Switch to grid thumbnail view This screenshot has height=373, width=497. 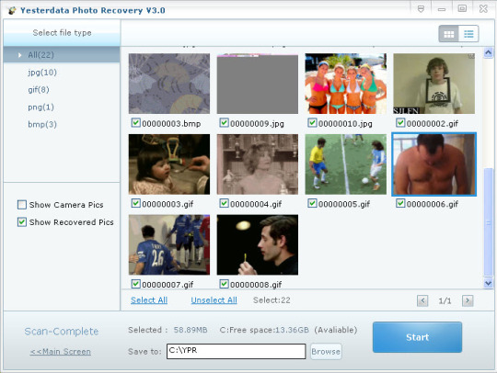(448, 34)
